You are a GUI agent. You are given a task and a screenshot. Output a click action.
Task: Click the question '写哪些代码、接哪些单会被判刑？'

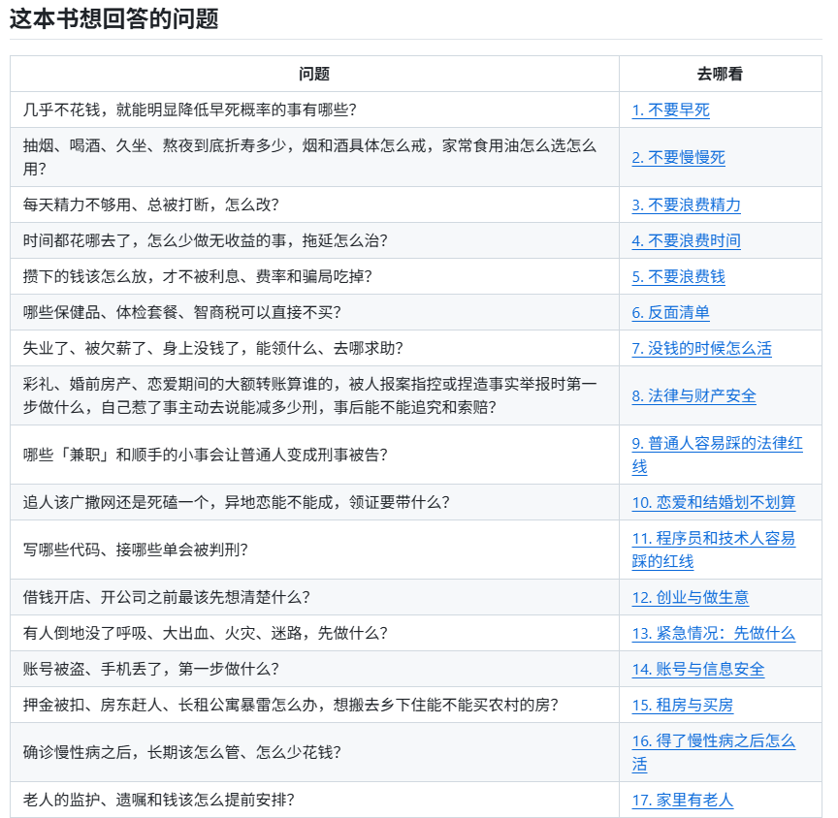click(x=135, y=550)
